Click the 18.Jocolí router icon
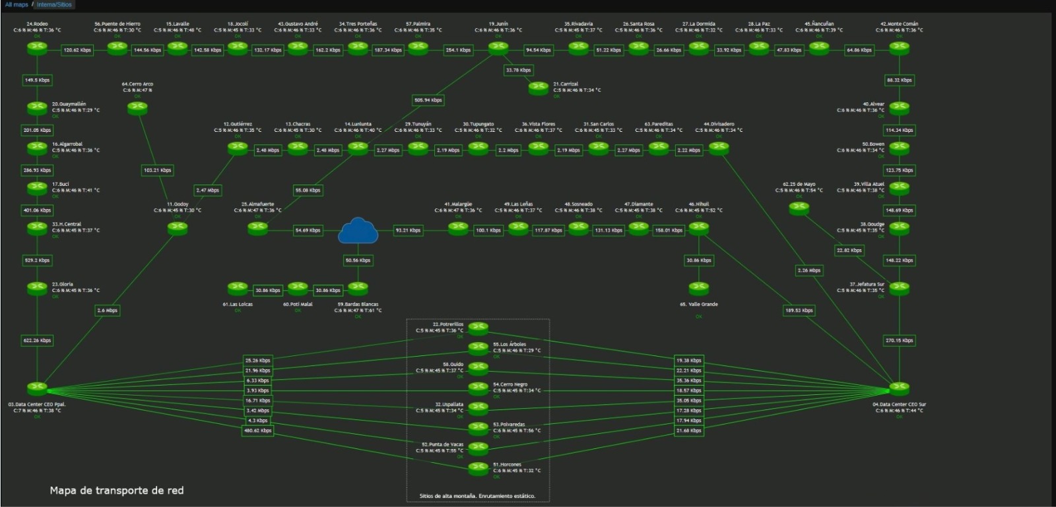This screenshot has height=507, width=1056. pos(238,48)
